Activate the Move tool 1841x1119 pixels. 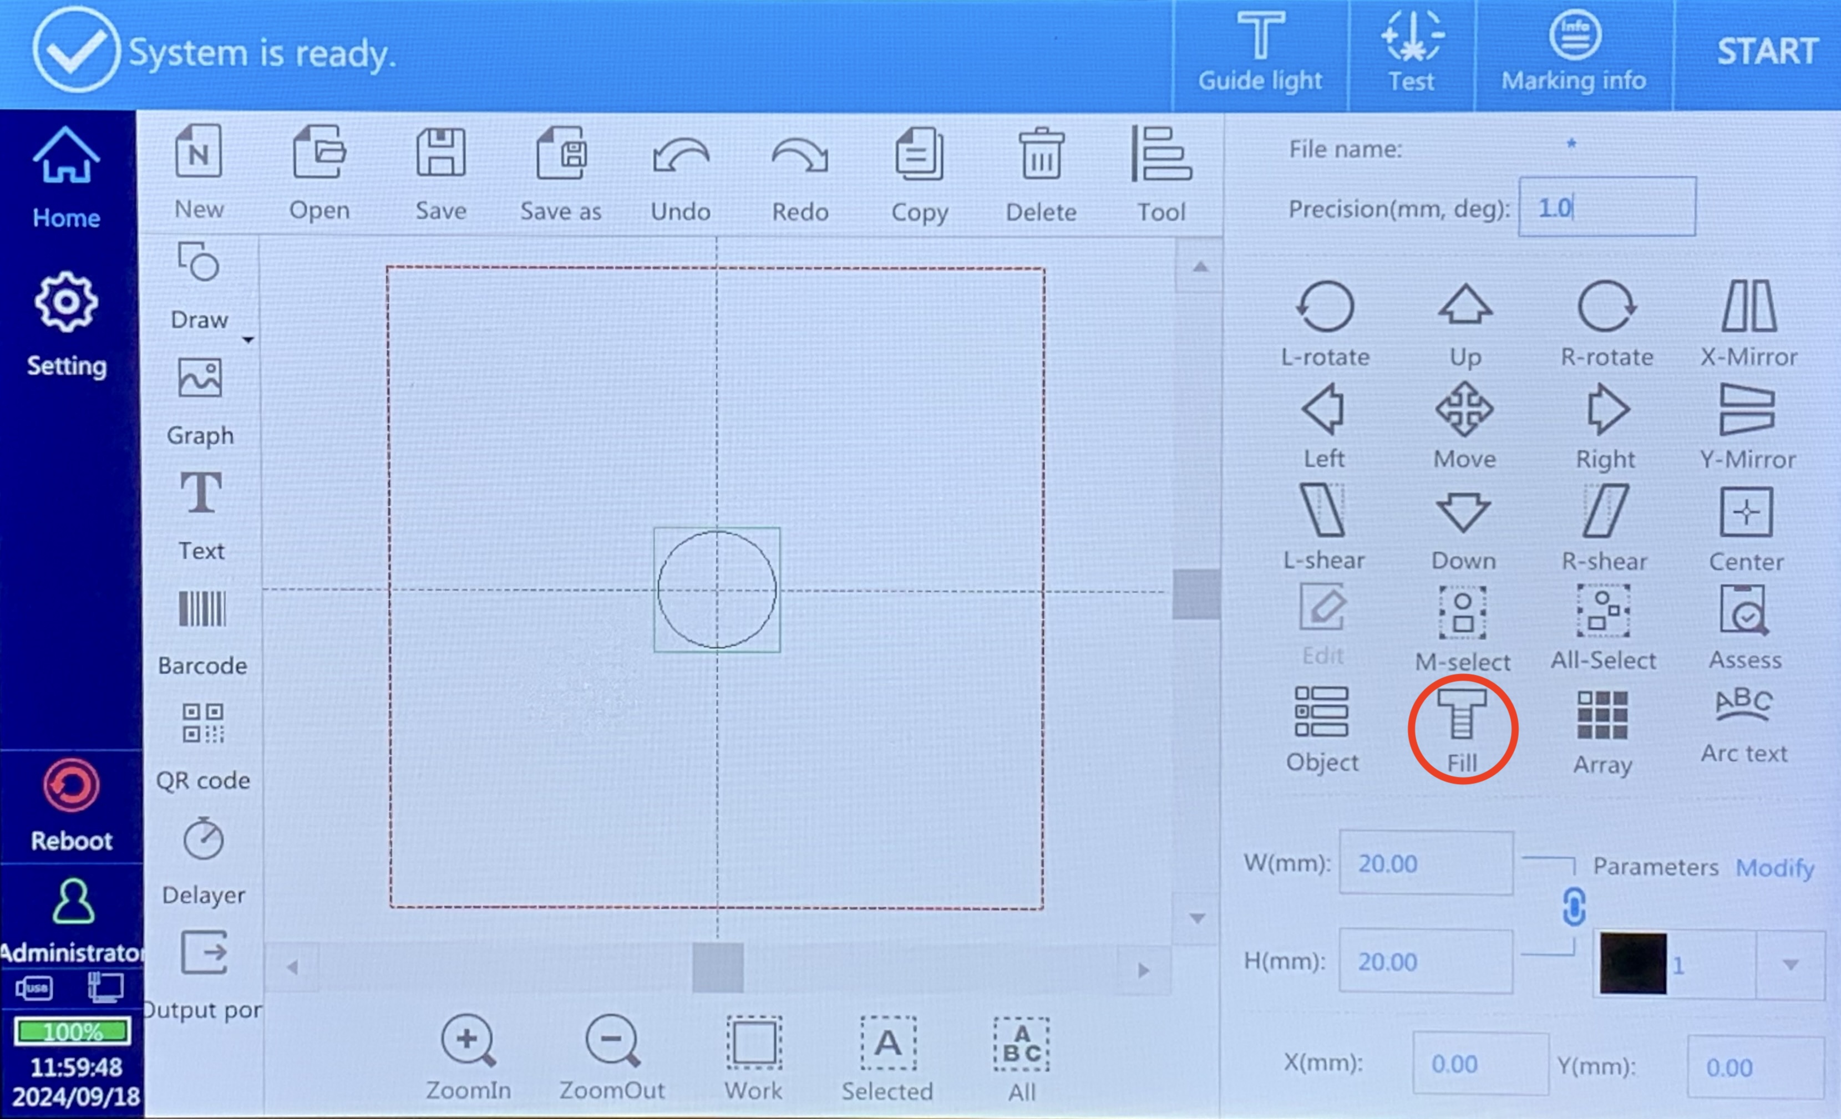pyautogui.click(x=1464, y=426)
